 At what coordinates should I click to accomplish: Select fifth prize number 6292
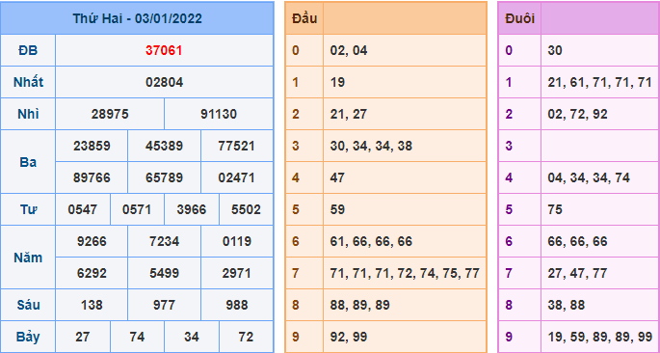click(x=92, y=273)
